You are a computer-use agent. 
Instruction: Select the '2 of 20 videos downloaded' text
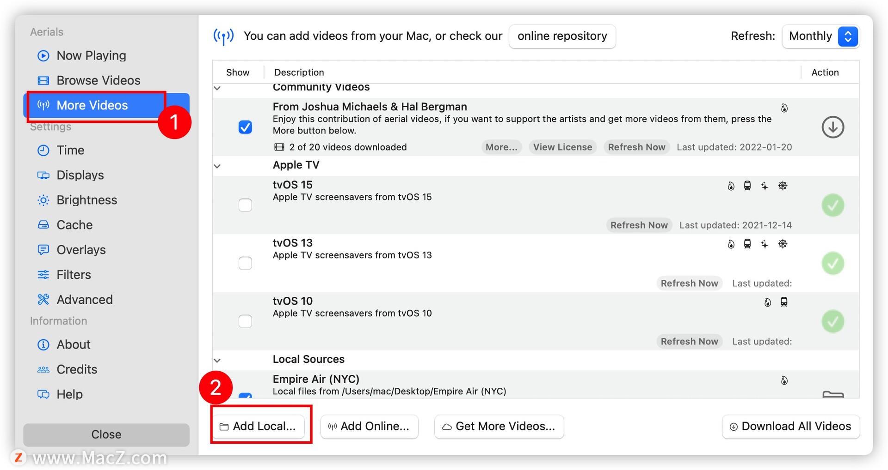pyautogui.click(x=348, y=147)
